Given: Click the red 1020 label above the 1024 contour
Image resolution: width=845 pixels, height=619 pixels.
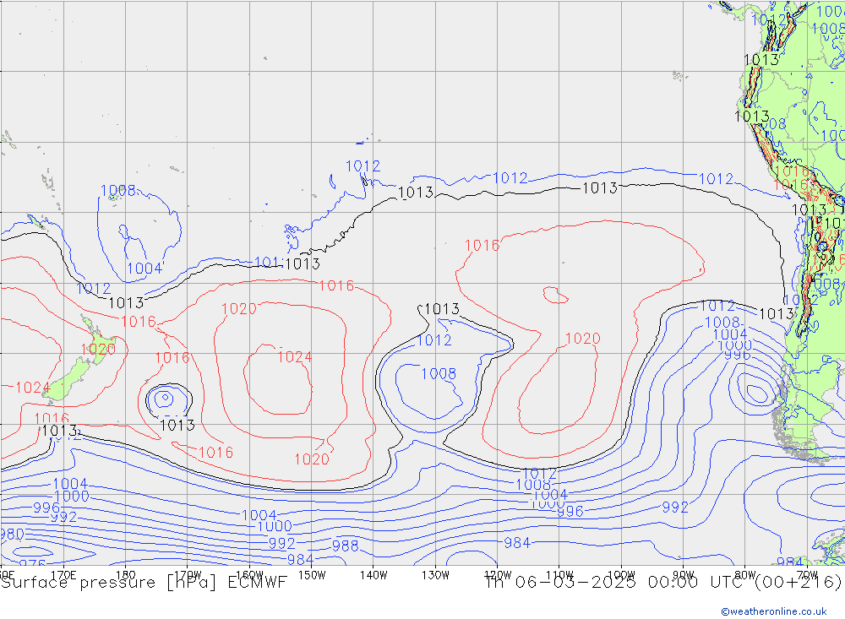Looking at the screenshot, I should pyautogui.click(x=239, y=308).
